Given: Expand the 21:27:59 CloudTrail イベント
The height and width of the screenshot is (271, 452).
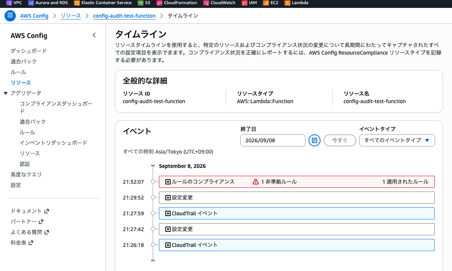Looking at the screenshot, I should pyautogui.click(x=168, y=213).
